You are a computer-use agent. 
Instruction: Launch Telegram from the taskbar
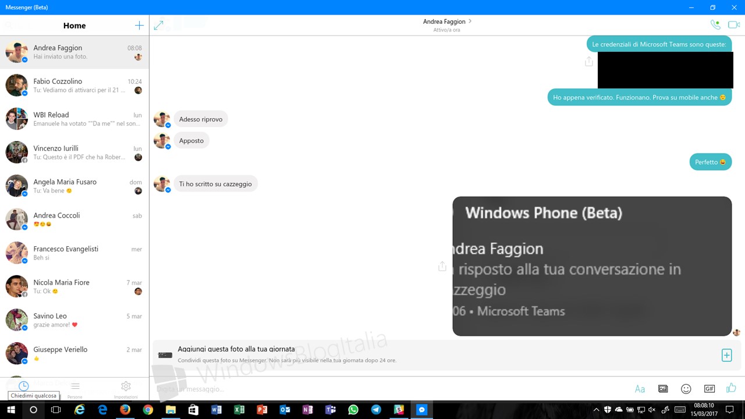376,410
